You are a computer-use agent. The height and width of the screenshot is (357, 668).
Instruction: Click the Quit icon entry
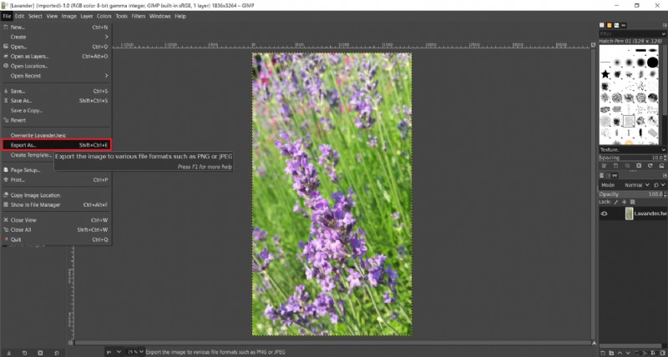click(17, 239)
